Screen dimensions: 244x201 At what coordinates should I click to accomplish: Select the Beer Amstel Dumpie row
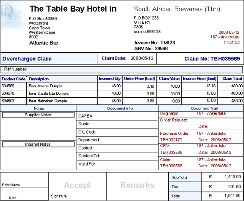click(x=122, y=86)
